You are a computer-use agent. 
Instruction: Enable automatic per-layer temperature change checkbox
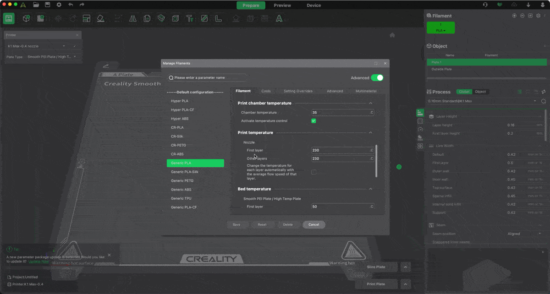(x=313, y=172)
